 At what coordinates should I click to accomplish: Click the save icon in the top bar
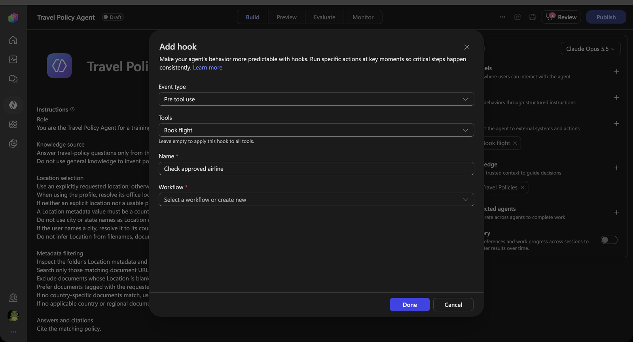click(x=533, y=17)
